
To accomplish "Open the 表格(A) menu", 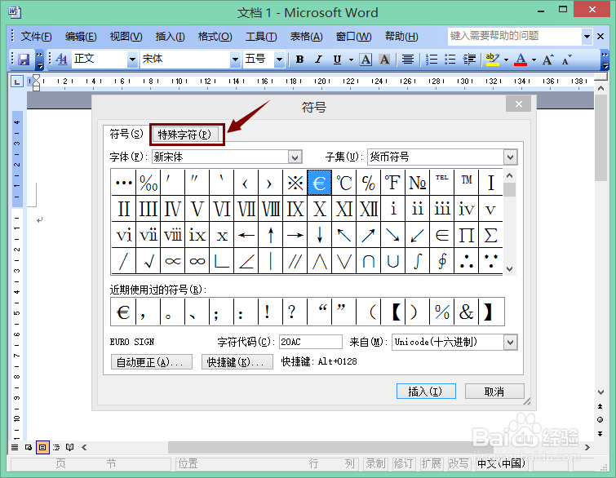I will [307, 37].
